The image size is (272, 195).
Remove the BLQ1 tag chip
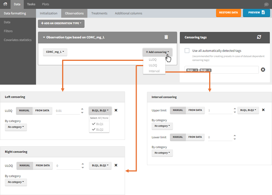click(x=196, y=70)
